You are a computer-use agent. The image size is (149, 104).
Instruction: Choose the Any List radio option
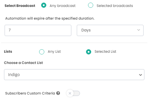pyautogui.click(x=42, y=52)
